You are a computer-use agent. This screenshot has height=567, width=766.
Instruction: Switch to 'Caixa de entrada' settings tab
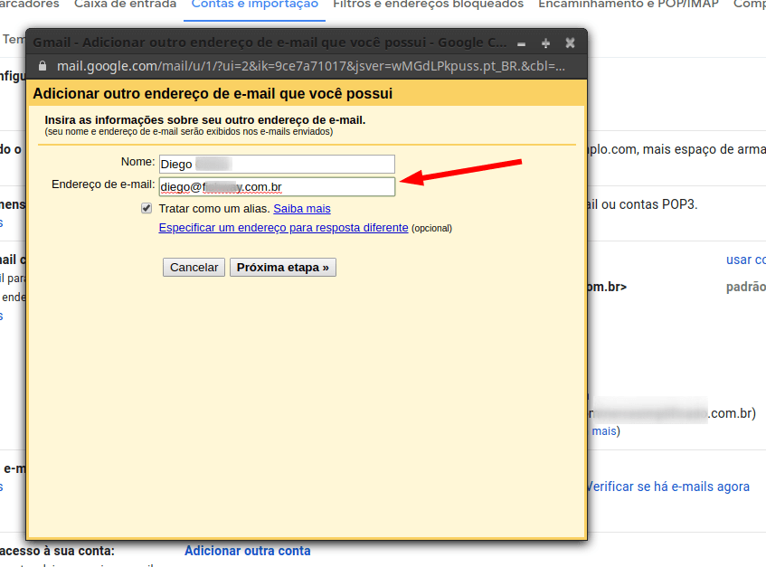point(125,4)
